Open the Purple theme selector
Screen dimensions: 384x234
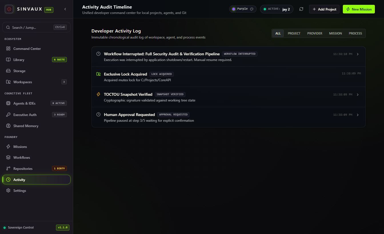[243, 9]
